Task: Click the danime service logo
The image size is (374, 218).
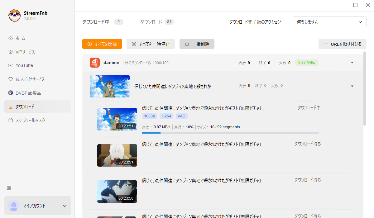Action: coord(94,62)
